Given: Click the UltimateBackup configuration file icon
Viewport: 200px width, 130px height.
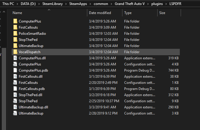Looking at the screenshot, I should tap(15, 113).
